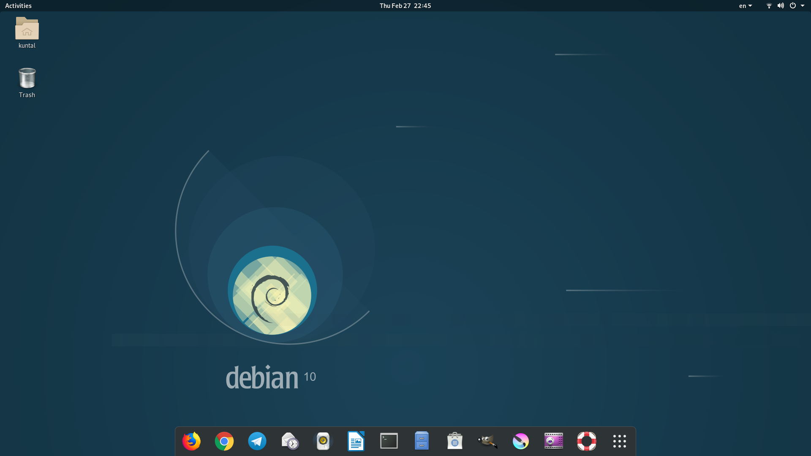Viewport: 811px width, 456px height.
Task: Launch the Files file manager
Action: pyautogui.click(x=422, y=441)
